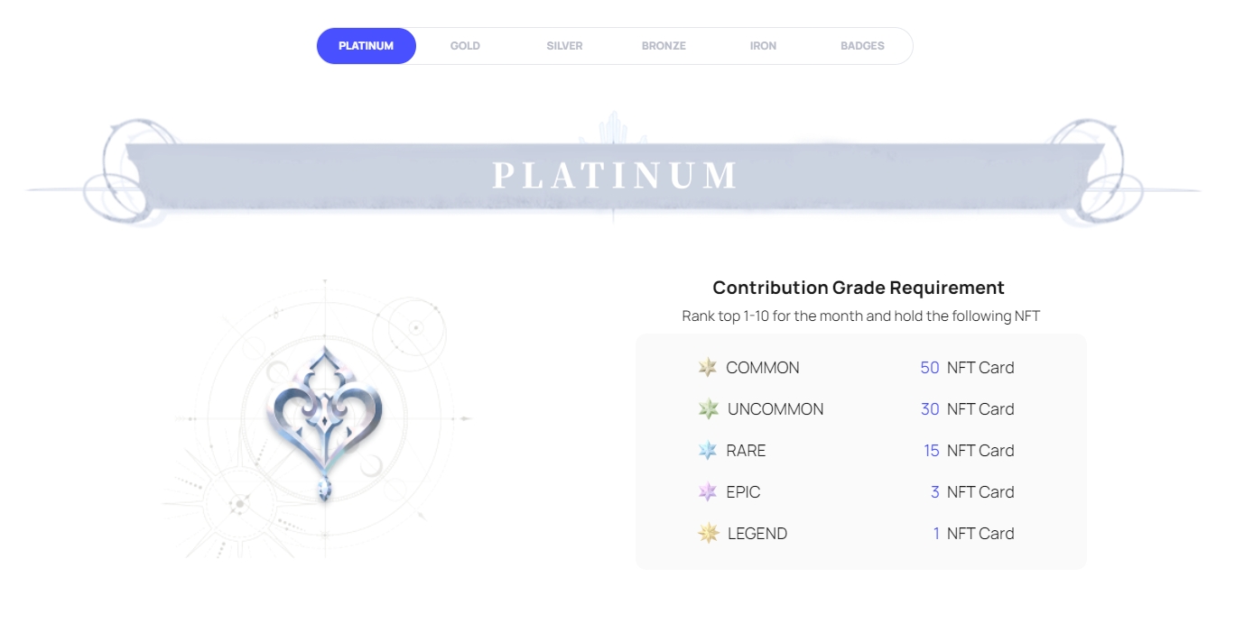The height and width of the screenshot is (632, 1235).
Task: Select the Iron tab
Action: [x=763, y=46]
